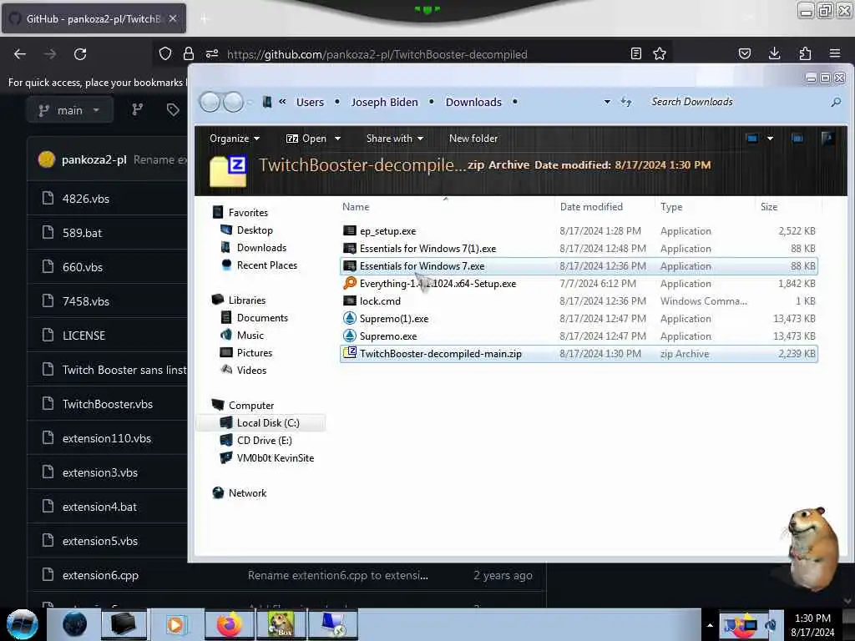Reload the GitHub page
The width and height of the screenshot is (855, 641).
(x=80, y=54)
